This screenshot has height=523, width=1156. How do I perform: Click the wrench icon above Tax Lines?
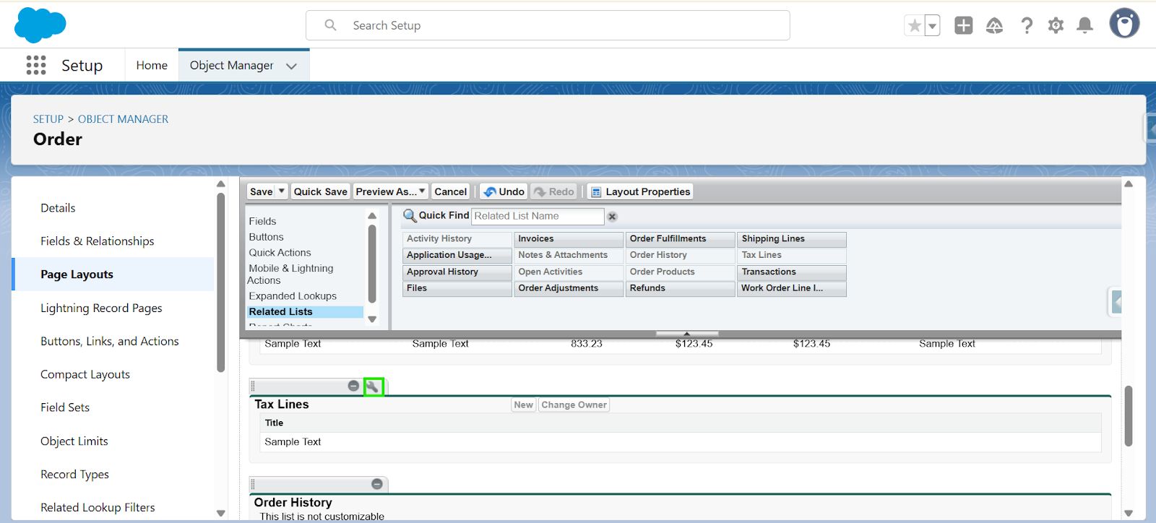[x=373, y=386]
